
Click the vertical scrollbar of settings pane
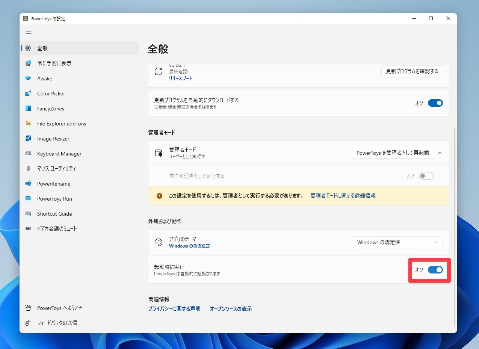click(x=455, y=225)
